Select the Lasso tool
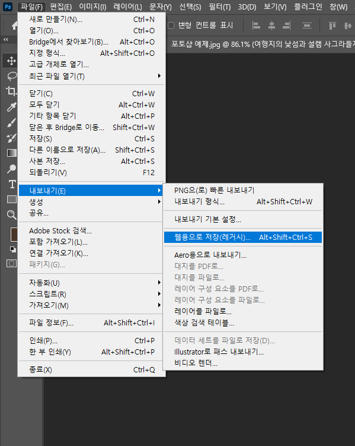Screen dimensions: 355x446 click(x=11, y=76)
